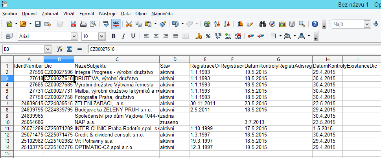Align cell text left
Screen dimensions: 381x158
[x=146, y=36]
